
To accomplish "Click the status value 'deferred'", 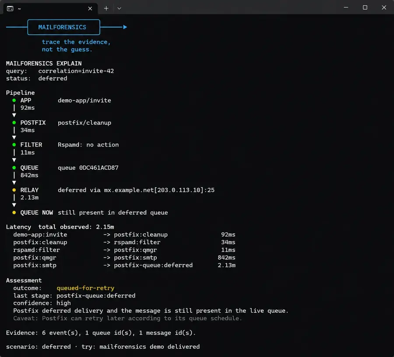I will [x=53, y=78].
